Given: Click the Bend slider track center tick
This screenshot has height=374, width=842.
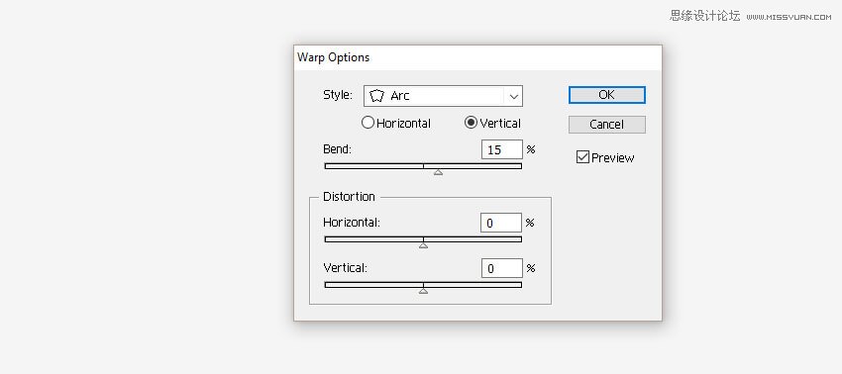Looking at the screenshot, I should [x=423, y=166].
